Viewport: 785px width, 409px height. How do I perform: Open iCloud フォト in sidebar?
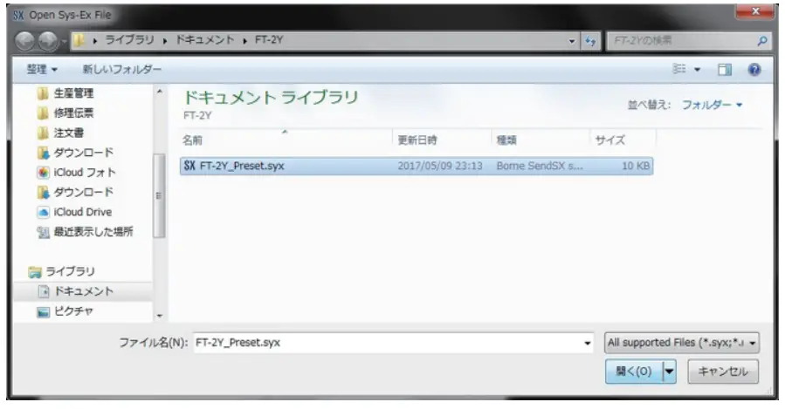(85, 173)
